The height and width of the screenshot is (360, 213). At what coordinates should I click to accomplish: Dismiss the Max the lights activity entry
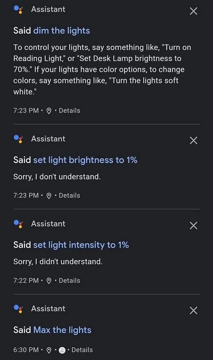(193, 311)
